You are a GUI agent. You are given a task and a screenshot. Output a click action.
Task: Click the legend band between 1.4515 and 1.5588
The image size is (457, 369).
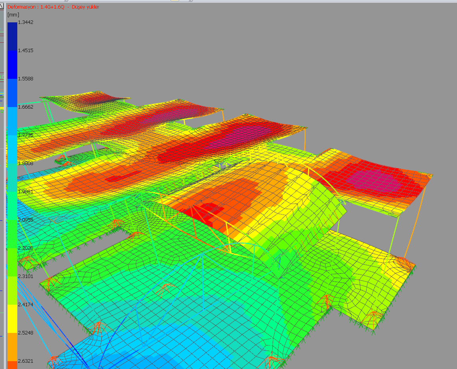[12, 65]
